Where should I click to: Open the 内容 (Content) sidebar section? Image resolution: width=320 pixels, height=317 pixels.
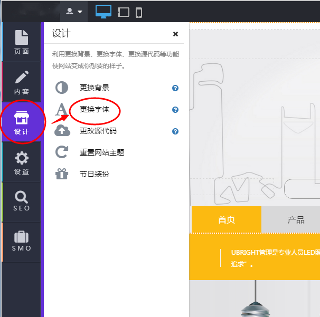pyautogui.click(x=22, y=82)
